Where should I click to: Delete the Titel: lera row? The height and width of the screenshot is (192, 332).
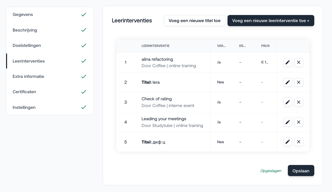[299, 82]
